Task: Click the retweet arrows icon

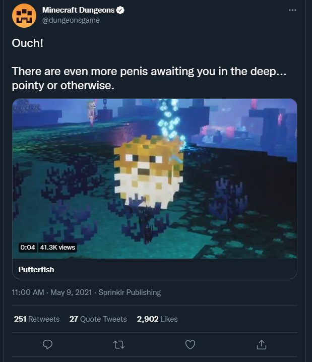Action: 119,345
